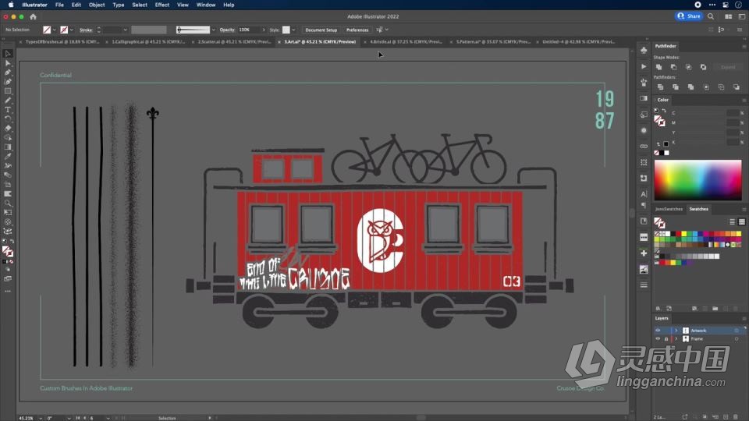Select the Rectangle tool

click(8, 91)
